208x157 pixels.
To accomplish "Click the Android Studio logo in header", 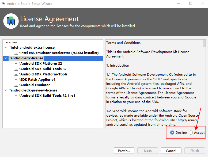I will (11, 21).
